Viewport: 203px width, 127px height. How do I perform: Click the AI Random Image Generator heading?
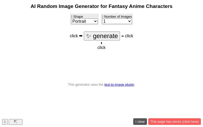[x=101, y=6]
